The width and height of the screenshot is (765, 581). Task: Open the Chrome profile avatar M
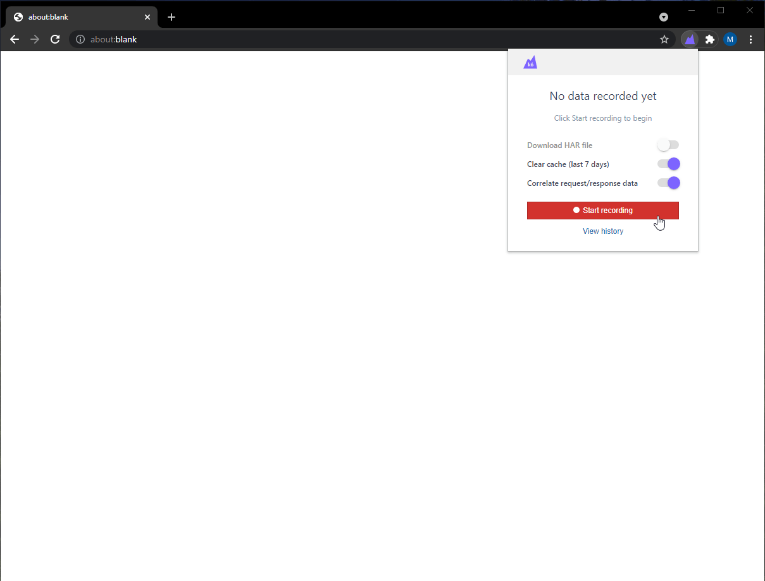[730, 39]
